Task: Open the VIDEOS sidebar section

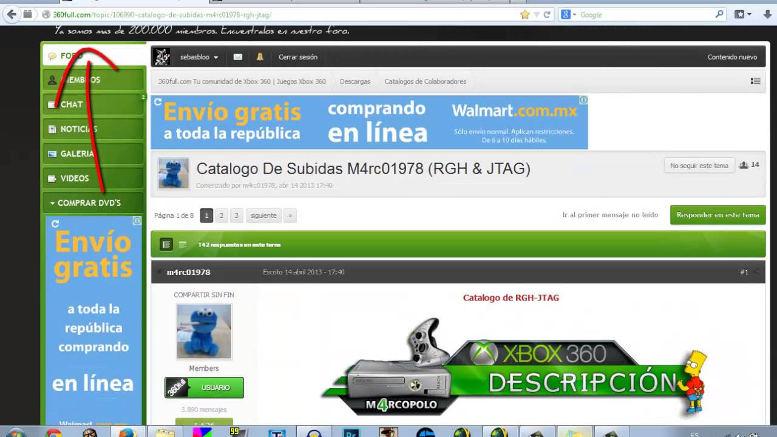Action: pyautogui.click(x=93, y=178)
